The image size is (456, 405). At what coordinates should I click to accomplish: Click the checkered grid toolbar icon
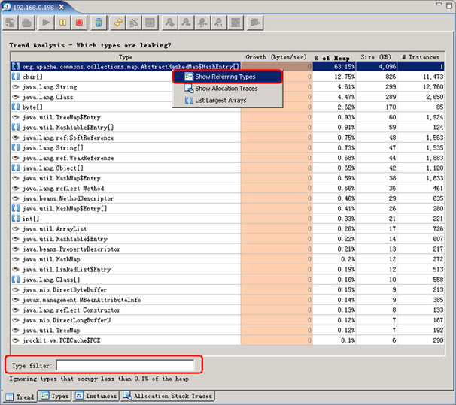pos(236,23)
